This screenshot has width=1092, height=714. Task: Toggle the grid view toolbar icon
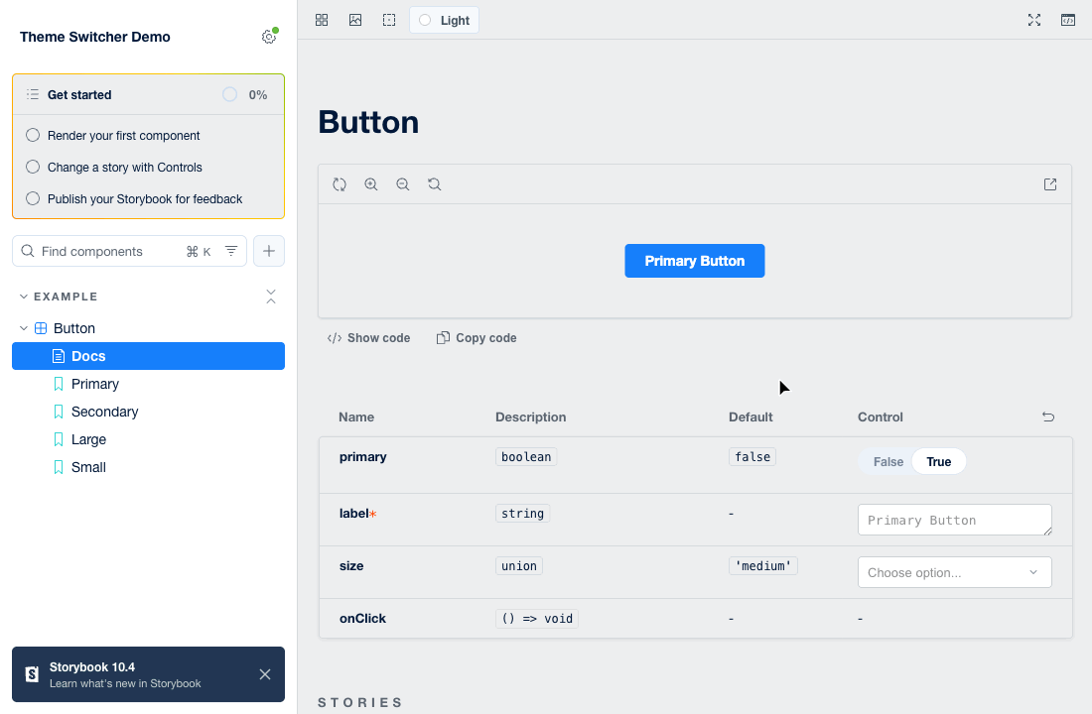click(322, 20)
